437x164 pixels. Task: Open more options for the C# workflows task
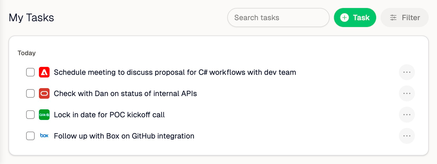407,72
